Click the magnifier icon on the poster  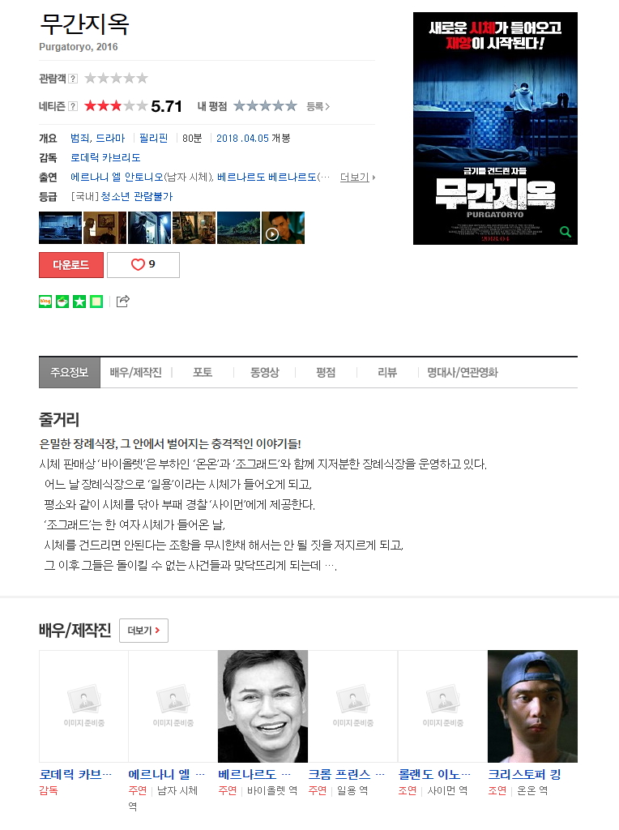click(565, 232)
